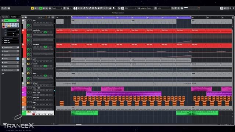
Task: Select the acid track name
Action: pyautogui.click(x=34, y=59)
